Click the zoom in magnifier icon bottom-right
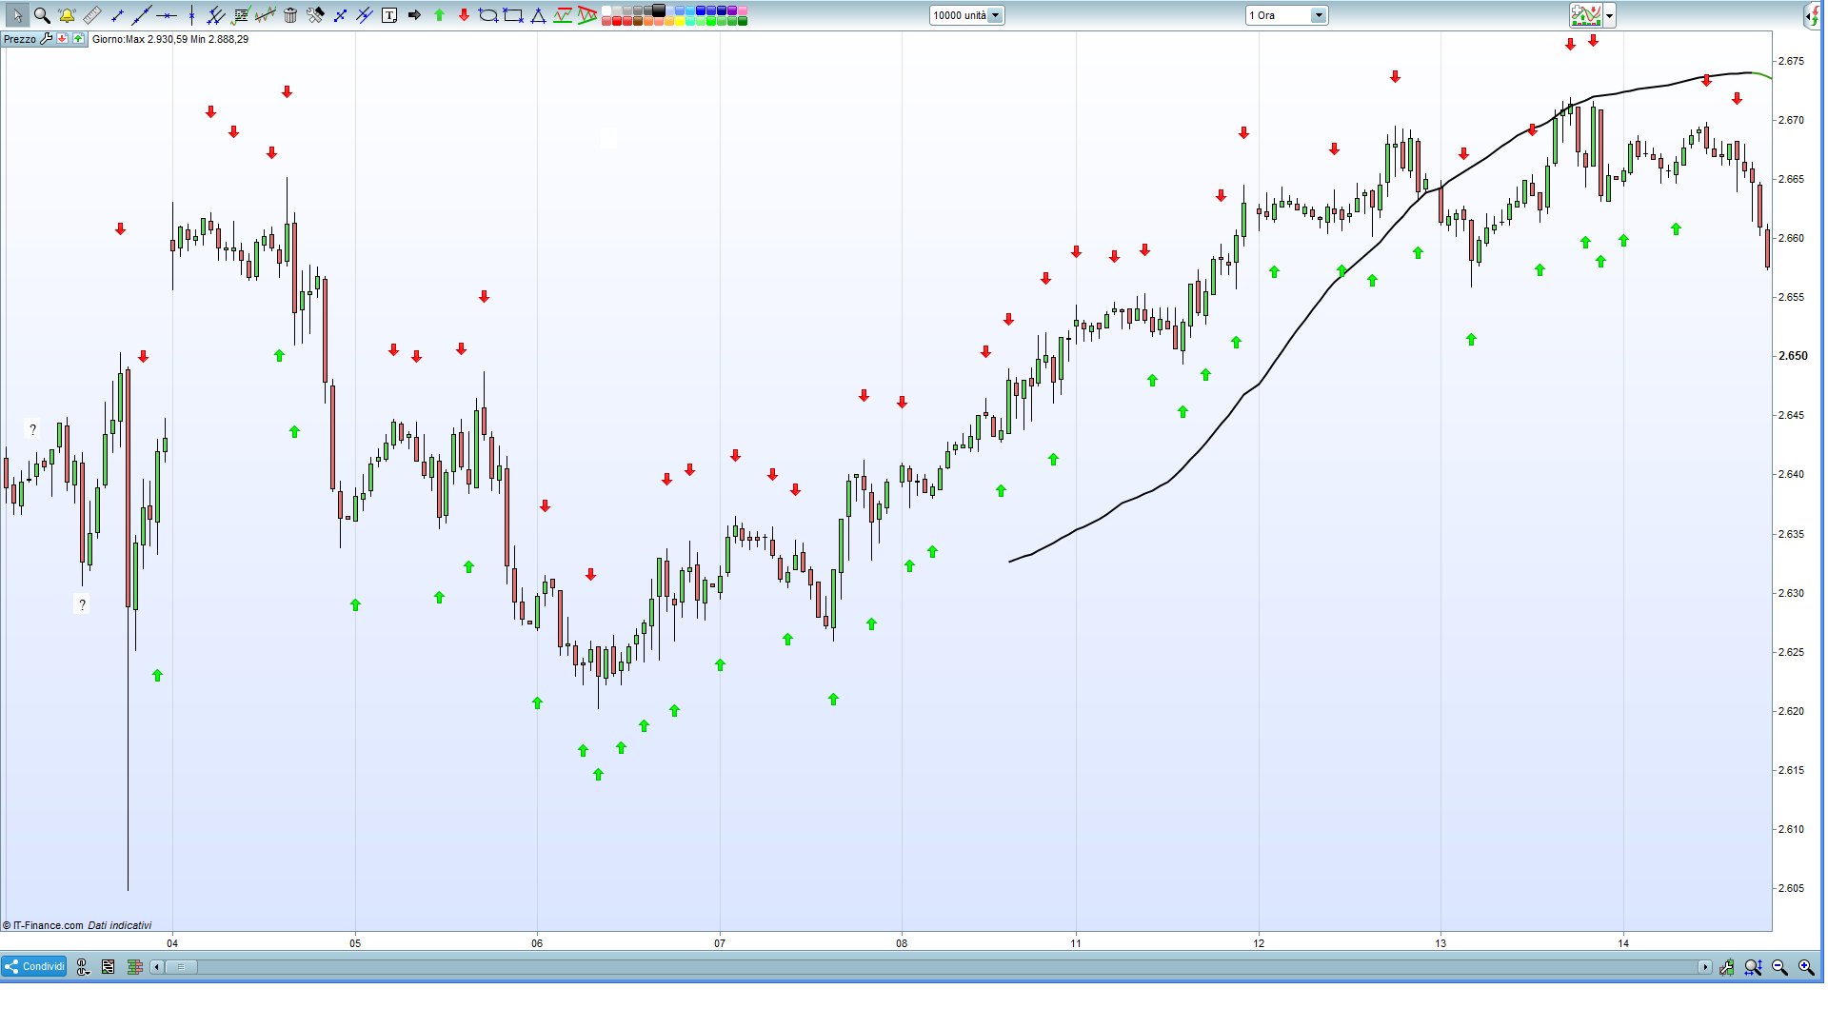 (1806, 967)
